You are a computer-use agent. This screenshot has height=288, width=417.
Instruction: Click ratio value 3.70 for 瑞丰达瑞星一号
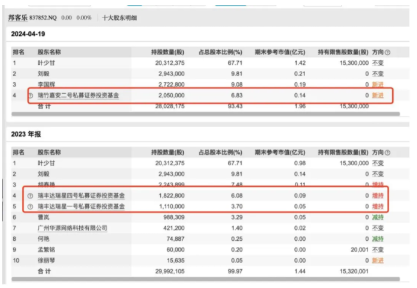237,206
